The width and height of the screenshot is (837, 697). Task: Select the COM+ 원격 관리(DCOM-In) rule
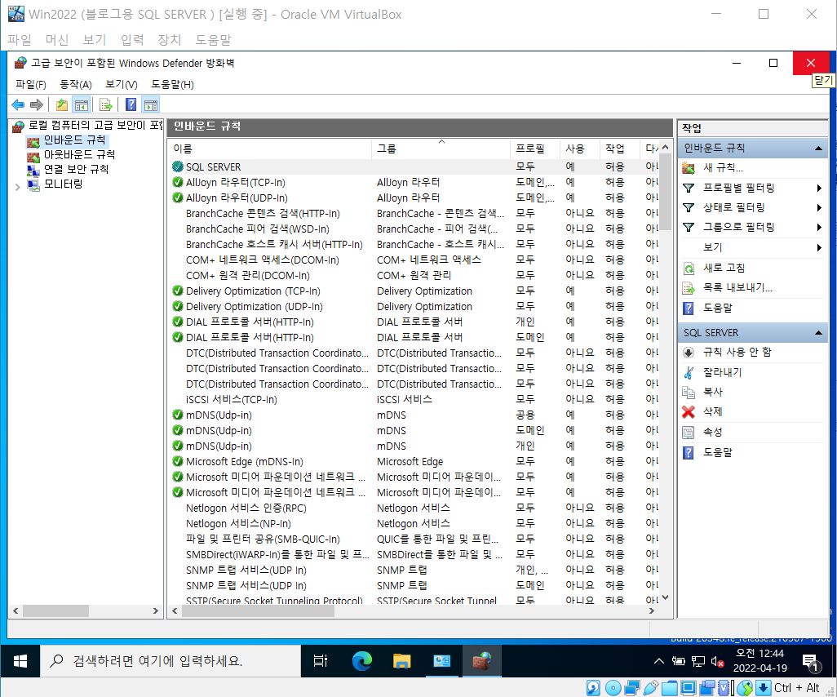[248, 276]
